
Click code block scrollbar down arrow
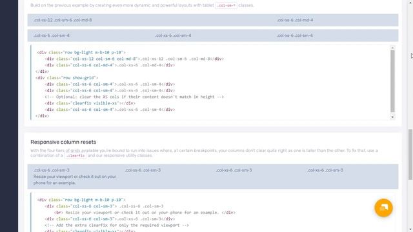click(392, 117)
